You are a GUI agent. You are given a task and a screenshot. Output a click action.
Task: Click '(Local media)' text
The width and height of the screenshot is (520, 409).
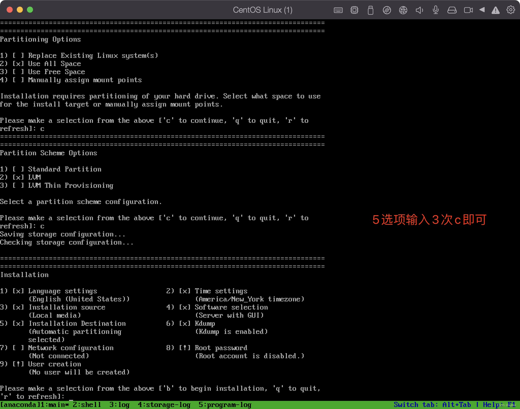pyautogui.click(x=54, y=315)
